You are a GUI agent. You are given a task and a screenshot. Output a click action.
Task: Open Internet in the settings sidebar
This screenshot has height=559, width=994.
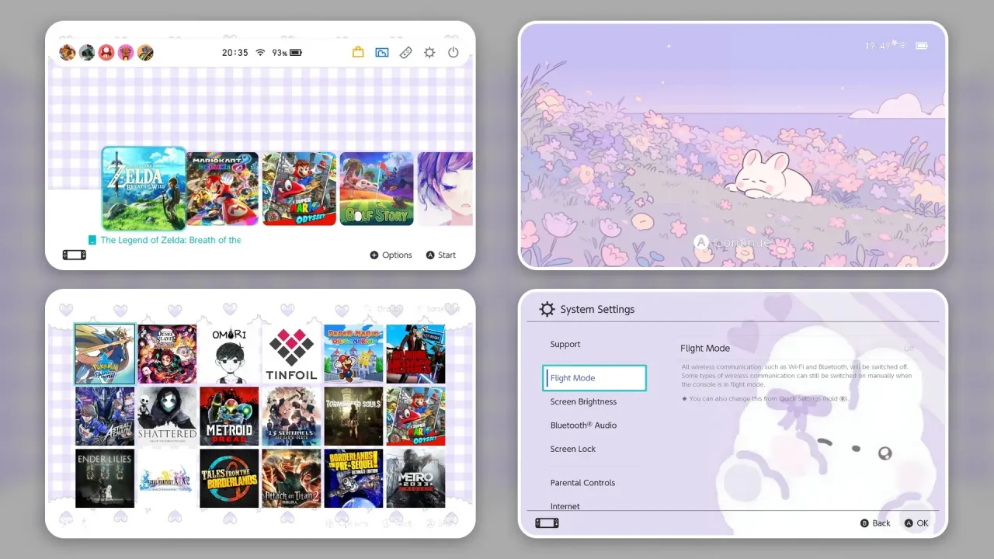pos(565,505)
